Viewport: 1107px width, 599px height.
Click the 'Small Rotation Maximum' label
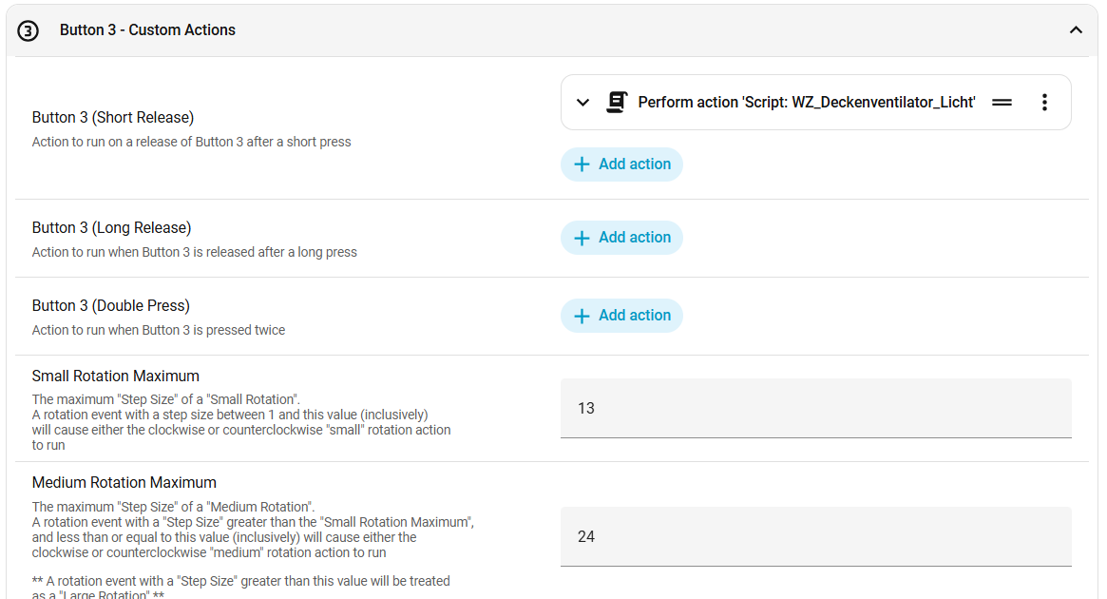(116, 377)
